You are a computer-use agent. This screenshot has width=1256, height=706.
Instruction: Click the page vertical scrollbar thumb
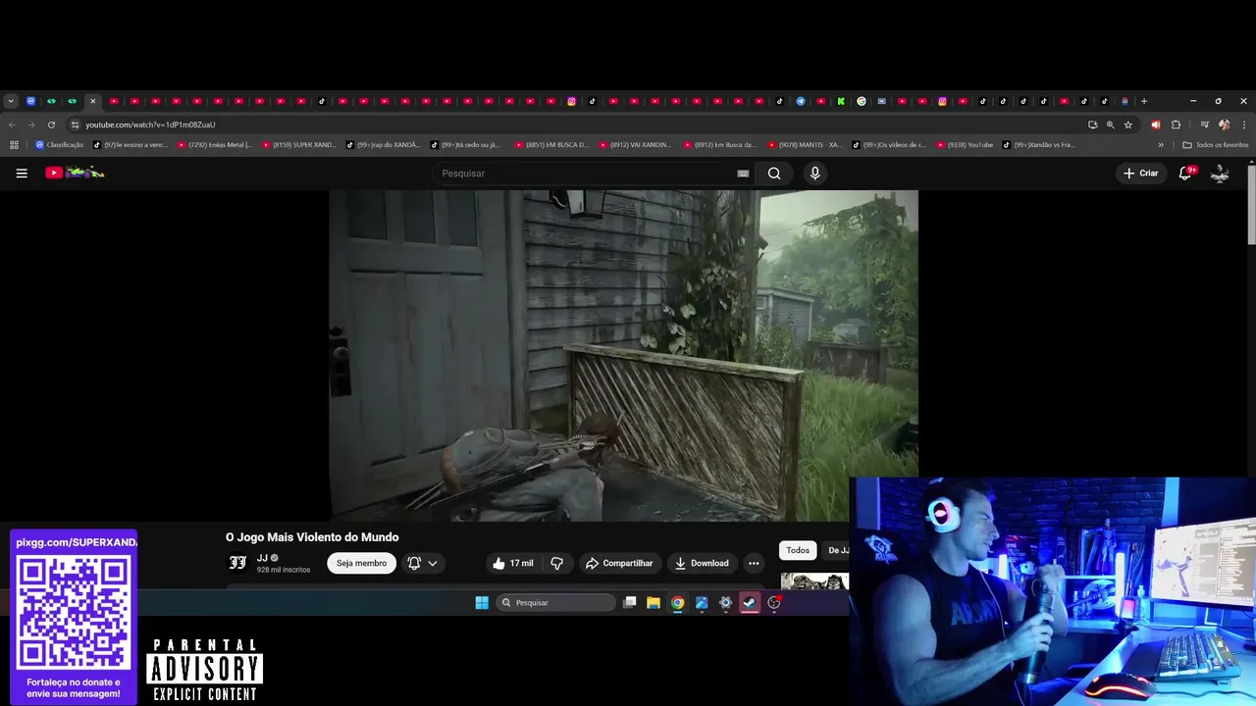click(1251, 204)
